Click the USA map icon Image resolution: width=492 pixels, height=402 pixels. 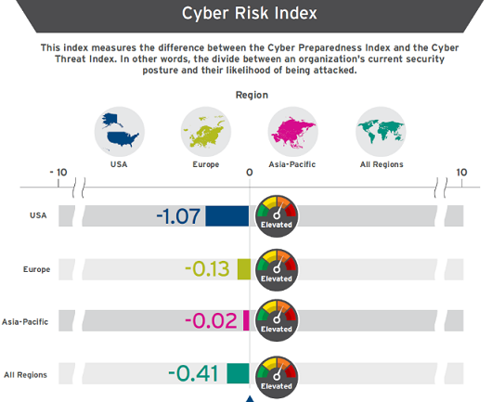pyautogui.click(x=120, y=132)
